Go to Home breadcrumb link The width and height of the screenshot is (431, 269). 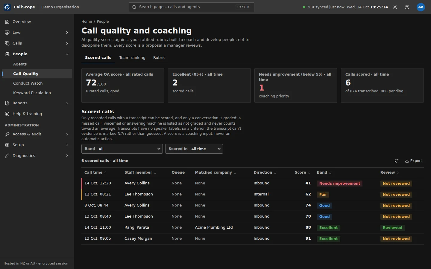pyautogui.click(x=87, y=22)
